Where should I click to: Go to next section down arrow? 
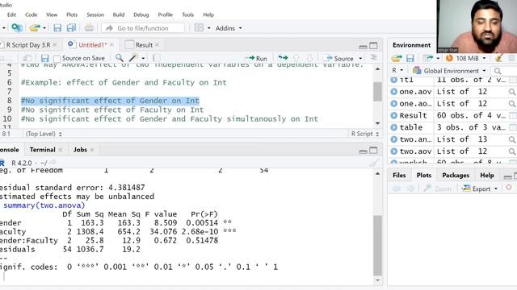coord(309,58)
